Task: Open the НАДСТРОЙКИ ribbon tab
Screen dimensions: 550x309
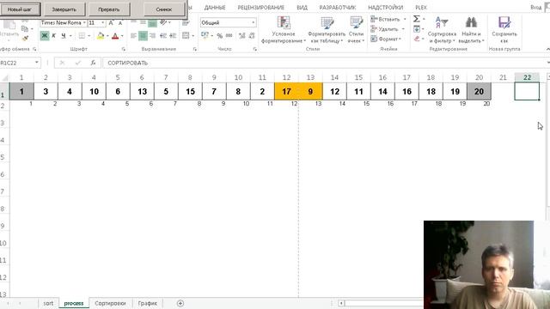Action: (386, 8)
